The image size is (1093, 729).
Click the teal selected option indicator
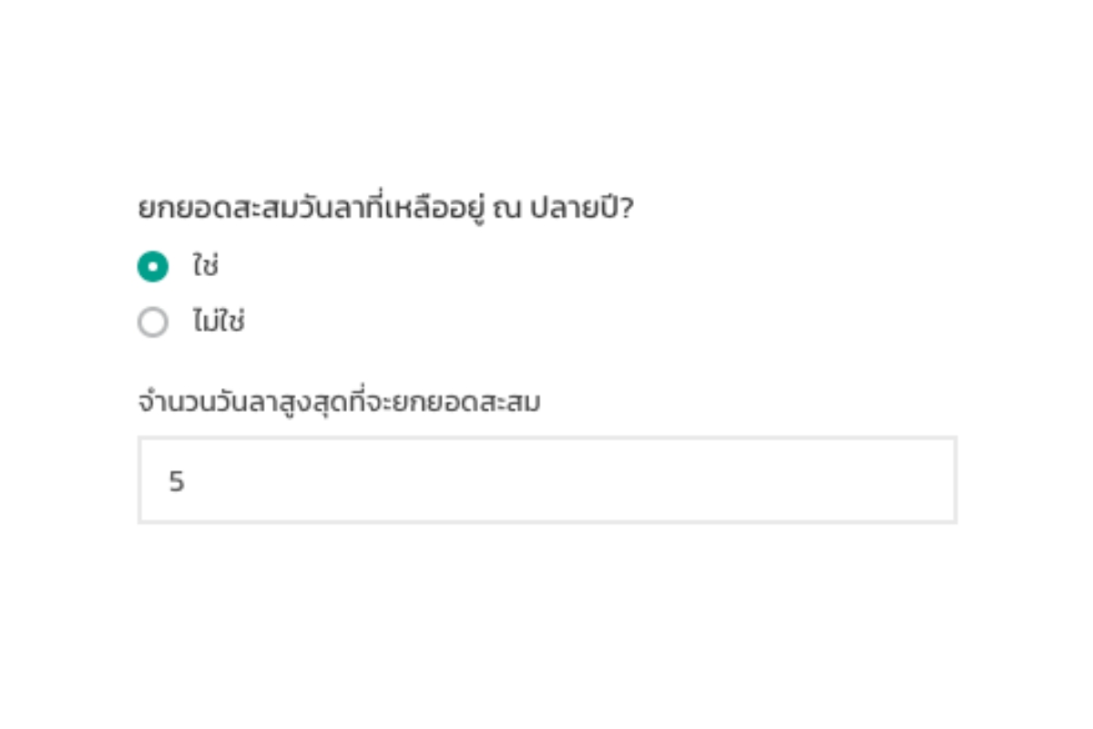tap(153, 267)
